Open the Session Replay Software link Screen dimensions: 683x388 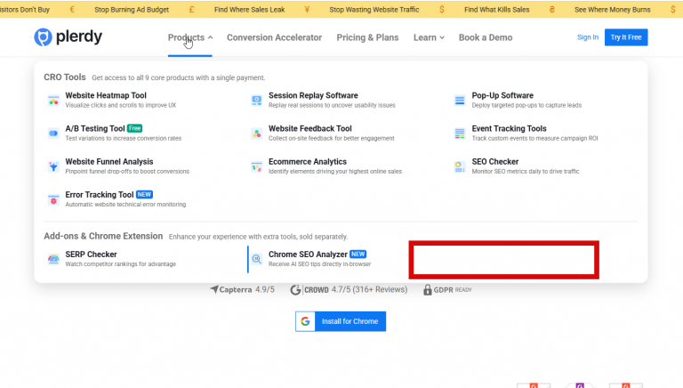313,95
